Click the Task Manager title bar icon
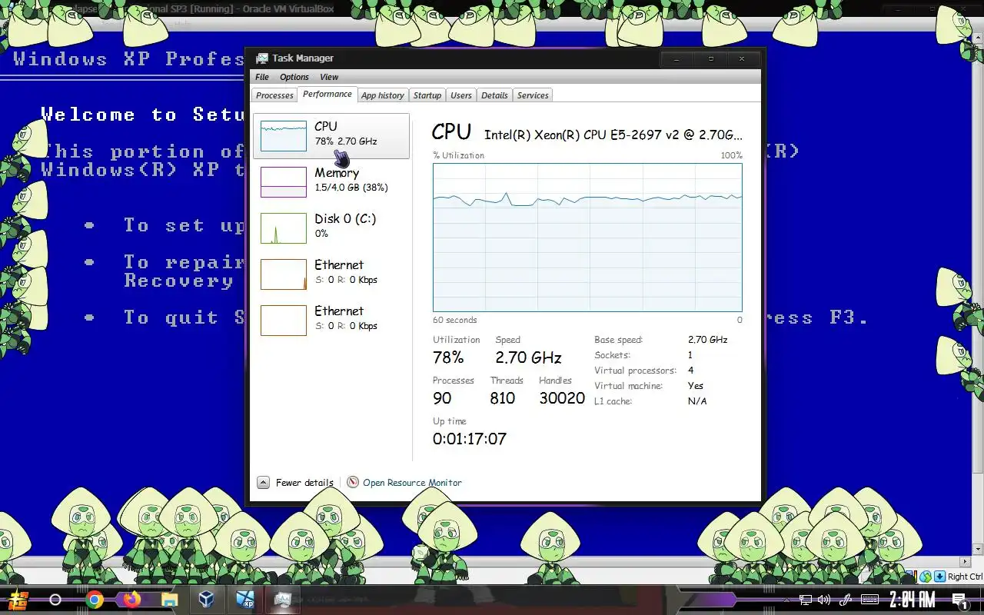This screenshot has width=984, height=615. pos(262,58)
